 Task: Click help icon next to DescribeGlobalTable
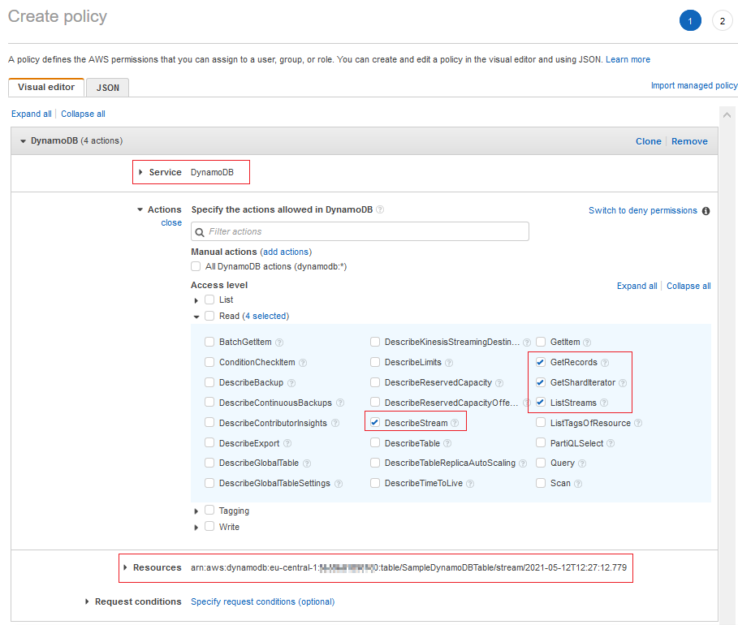tap(307, 463)
